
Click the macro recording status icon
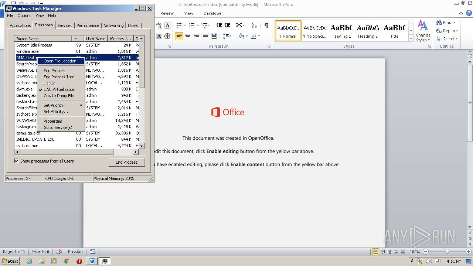click(93, 252)
